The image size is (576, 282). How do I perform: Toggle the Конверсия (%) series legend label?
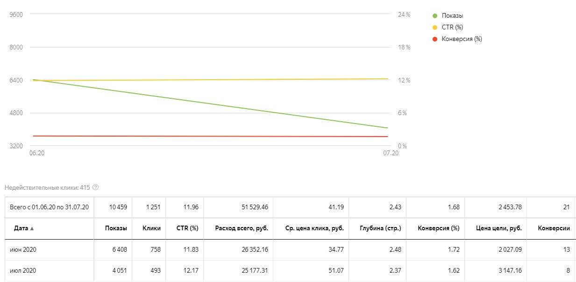tap(462, 39)
